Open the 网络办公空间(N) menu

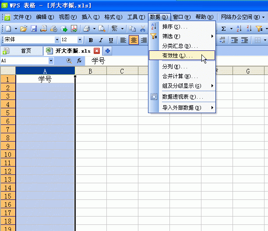[243, 17]
